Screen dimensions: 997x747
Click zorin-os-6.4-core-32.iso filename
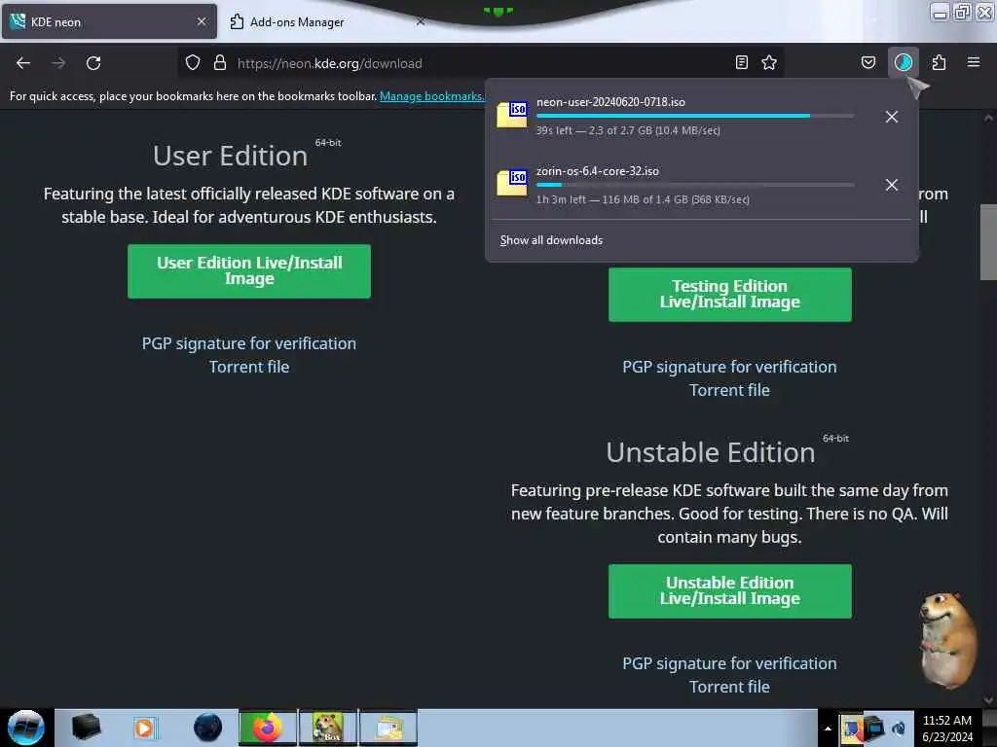(598, 171)
